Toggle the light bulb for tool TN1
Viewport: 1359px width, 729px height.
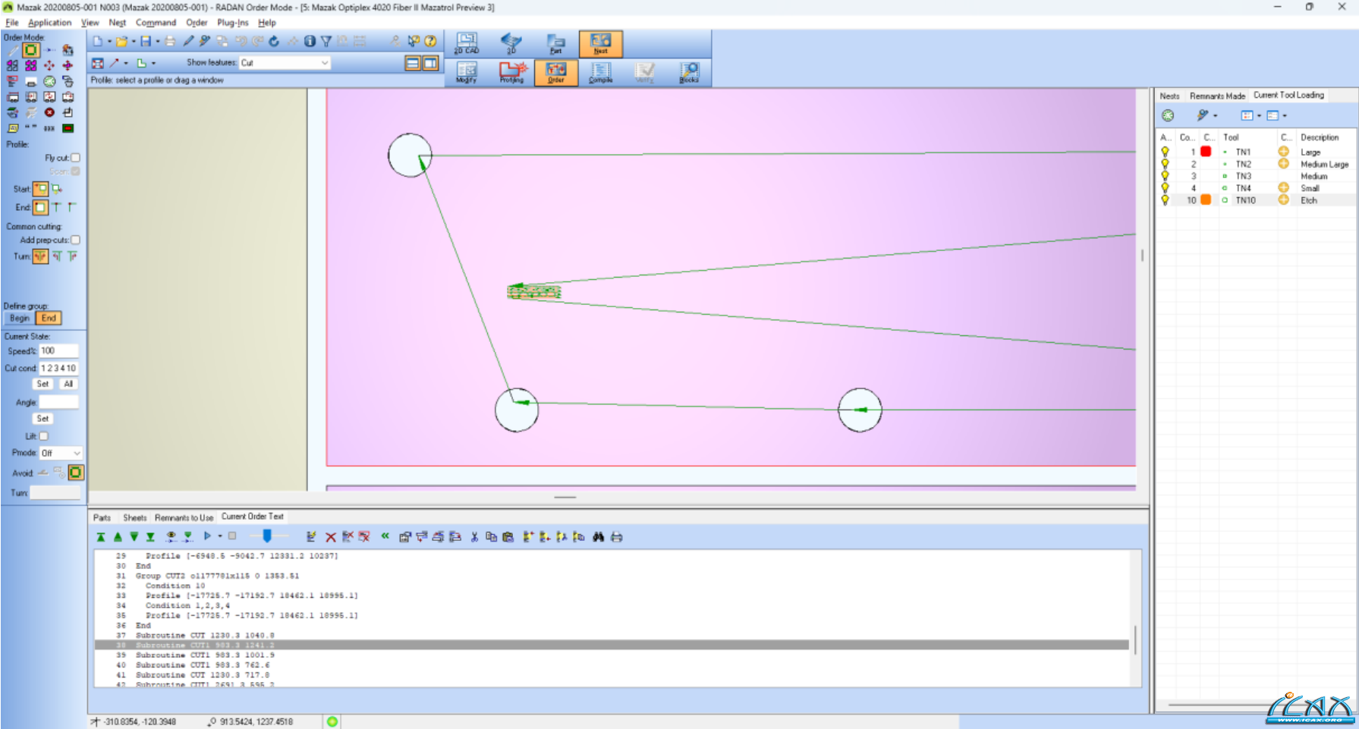(1165, 152)
